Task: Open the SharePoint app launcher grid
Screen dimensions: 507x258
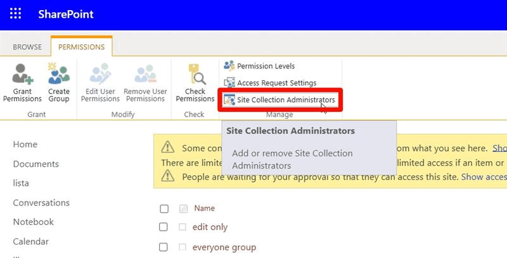Action: (15, 14)
